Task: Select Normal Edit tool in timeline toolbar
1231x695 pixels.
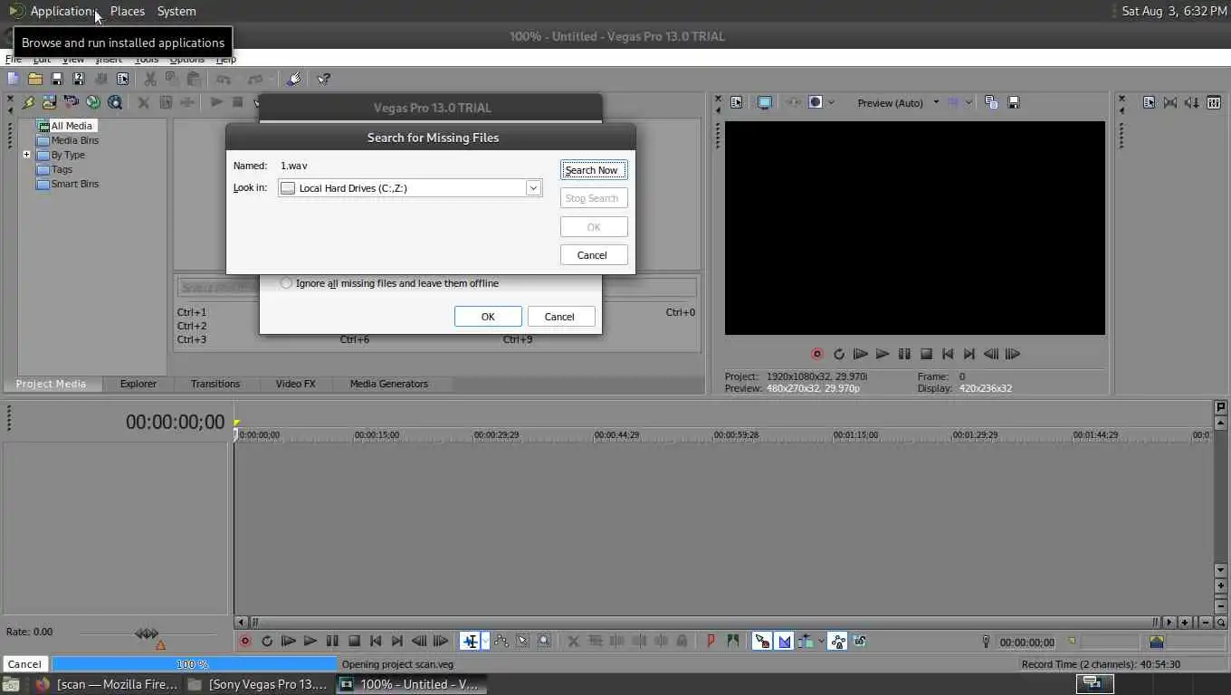Action: point(471,641)
